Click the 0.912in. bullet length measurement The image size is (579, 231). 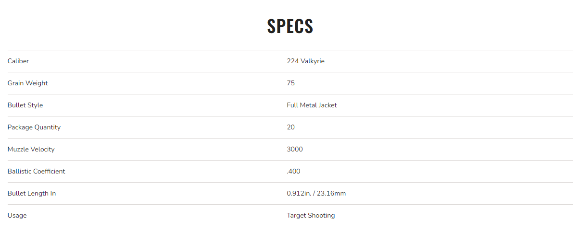coord(299,193)
